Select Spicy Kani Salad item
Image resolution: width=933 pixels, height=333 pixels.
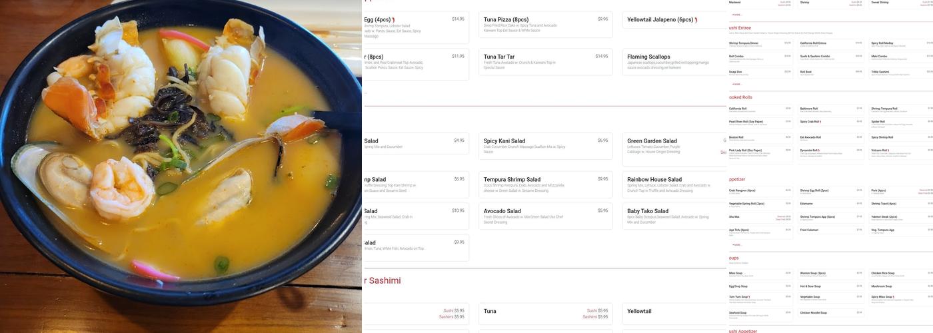545,146
